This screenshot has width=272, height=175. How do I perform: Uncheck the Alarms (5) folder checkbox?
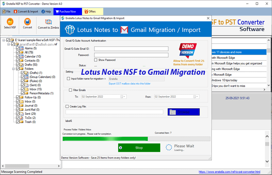pos(18,48)
